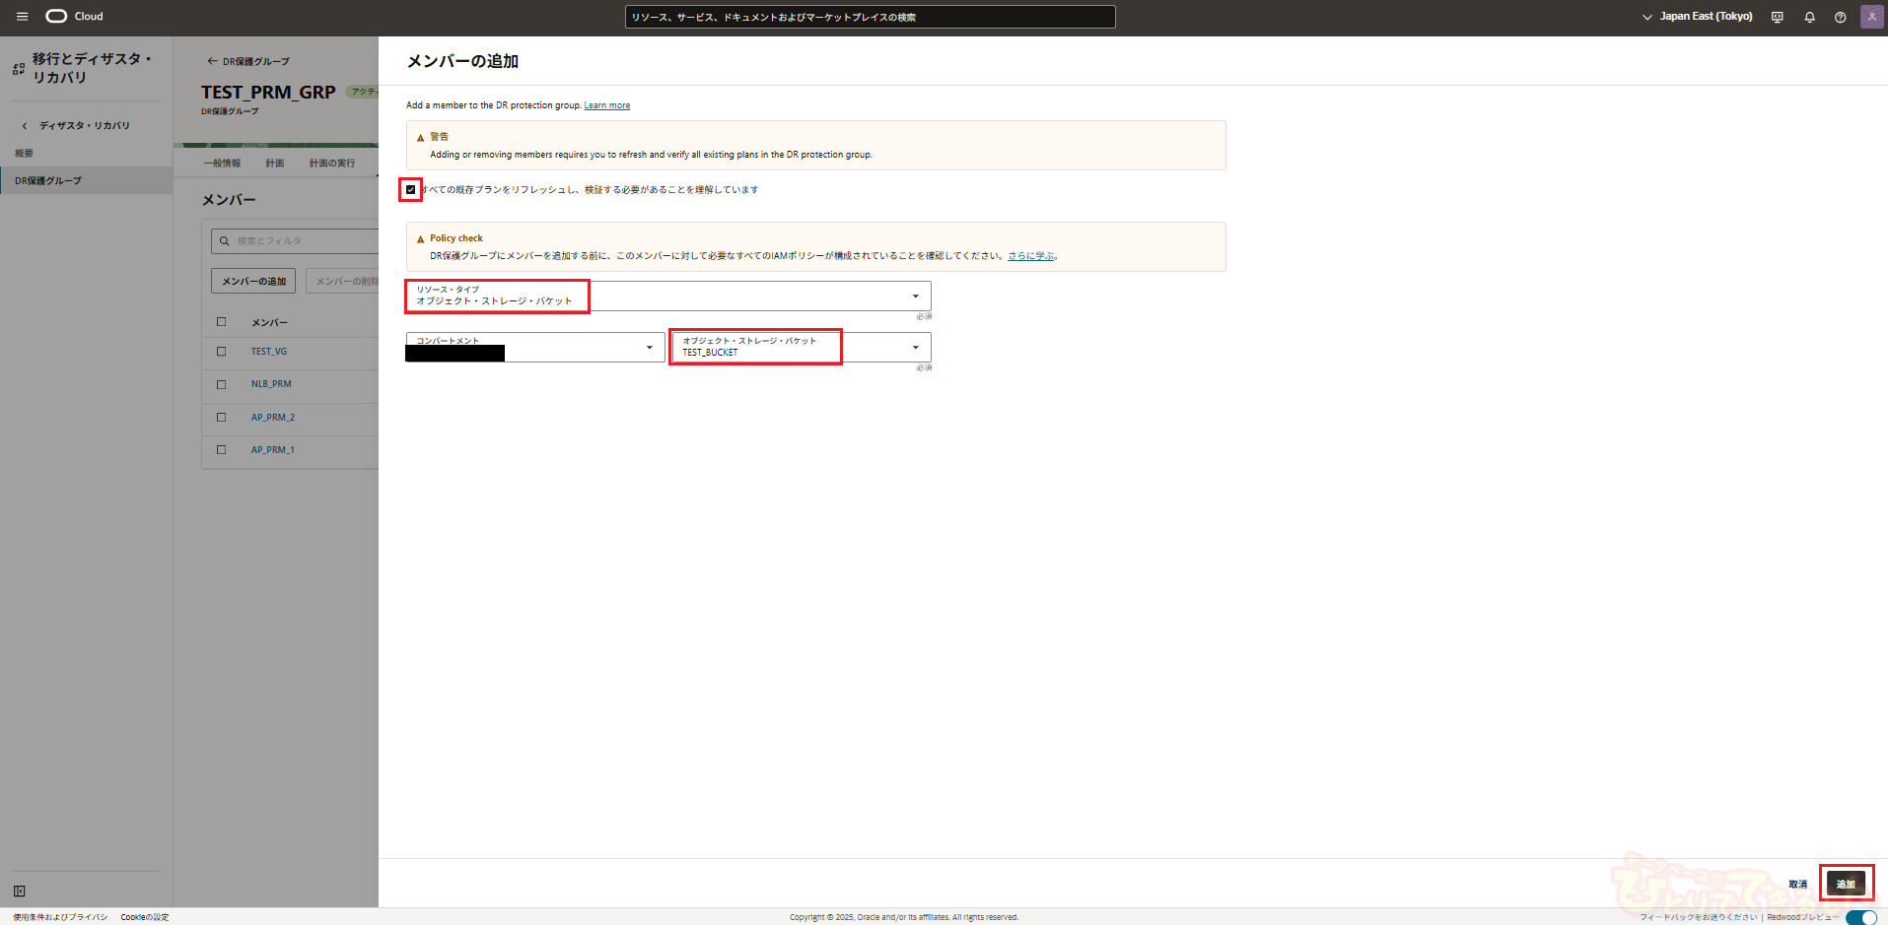The image size is (1888, 925).
Task: Click the top resource search field
Action: [870, 17]
